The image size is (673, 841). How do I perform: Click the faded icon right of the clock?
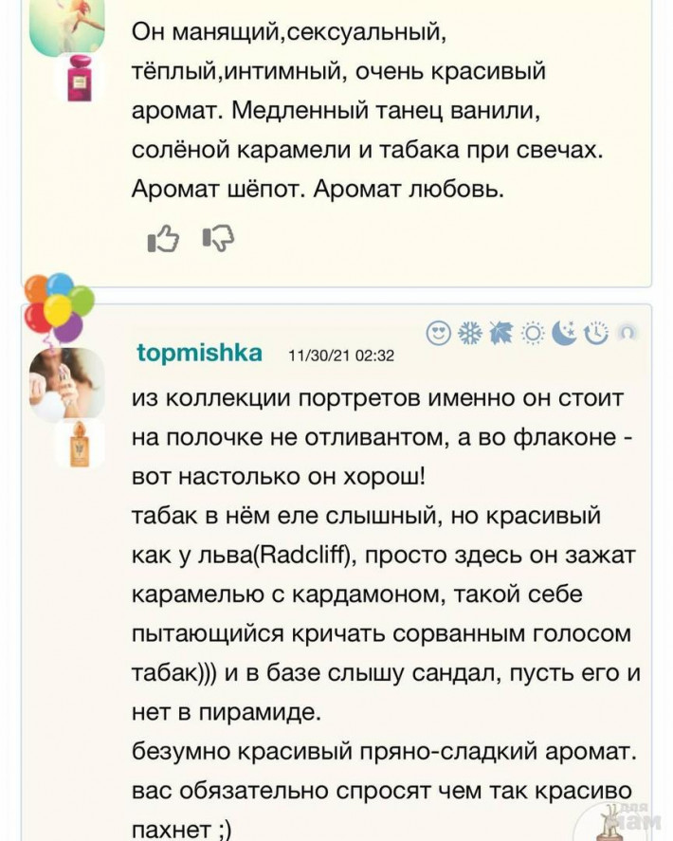coord(627,333)
